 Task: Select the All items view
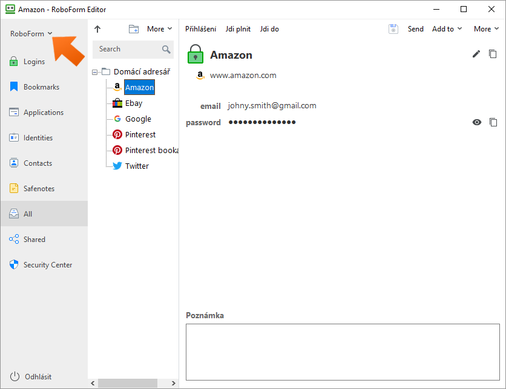[44, 214]
